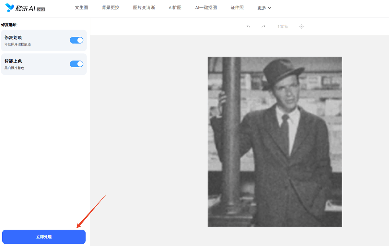
Task: Expand the 更多 dropdown menu
Action: click(264, 8)
